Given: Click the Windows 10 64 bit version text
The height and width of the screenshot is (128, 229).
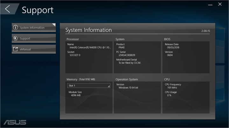Looking at the screenshot, I should (128, 88).
